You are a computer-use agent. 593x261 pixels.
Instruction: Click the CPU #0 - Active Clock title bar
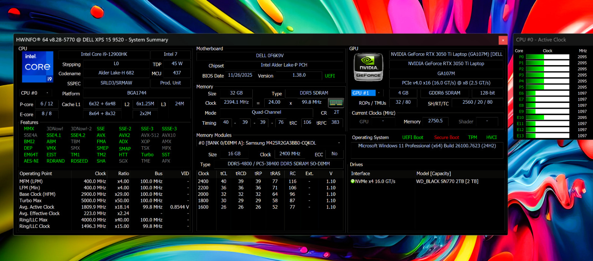(553, 40)
